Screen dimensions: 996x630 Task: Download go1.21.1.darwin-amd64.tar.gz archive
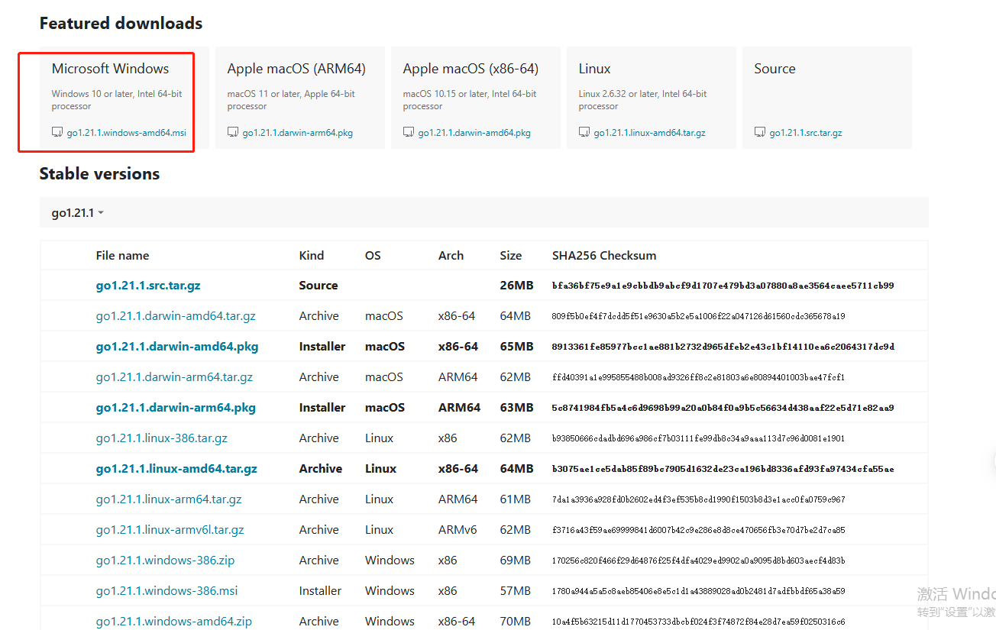(176, 316)
